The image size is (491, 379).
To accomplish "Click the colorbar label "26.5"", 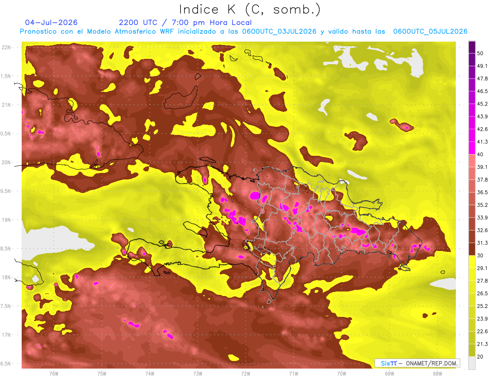I will (x=482, y=294).
